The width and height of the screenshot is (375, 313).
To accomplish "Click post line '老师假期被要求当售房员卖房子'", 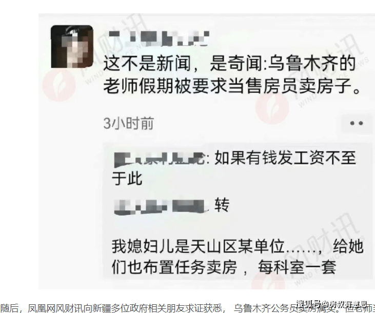I will pyautogui.click(x=231, y=86).
